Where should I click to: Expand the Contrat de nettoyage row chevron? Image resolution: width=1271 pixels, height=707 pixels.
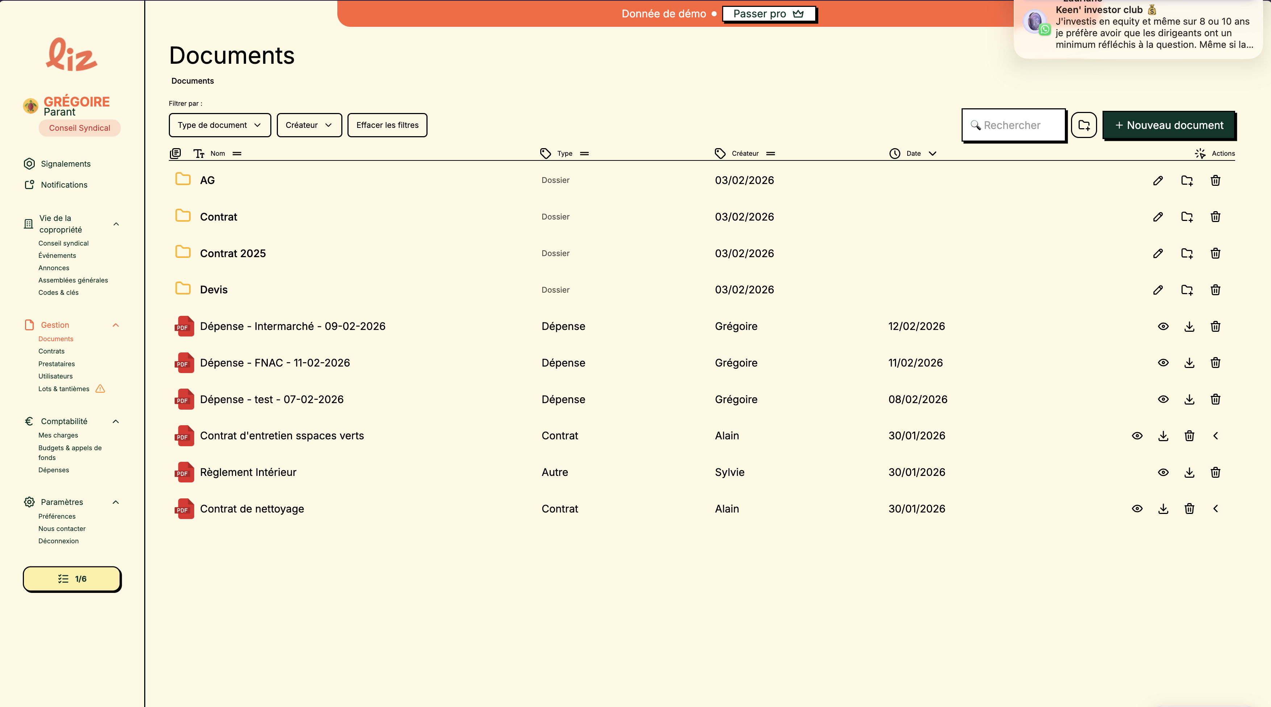click(x=1215, y=509)
